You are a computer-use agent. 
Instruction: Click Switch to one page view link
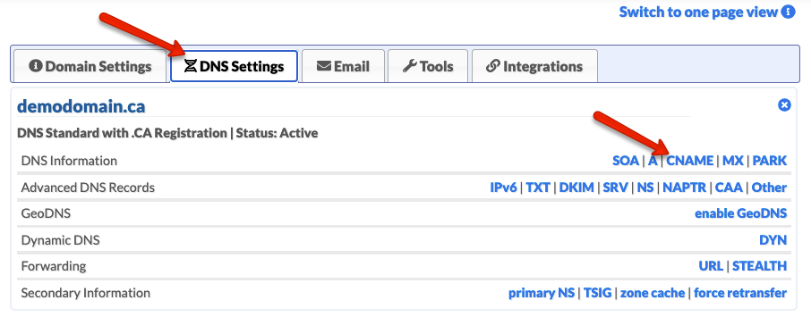point(698,12)
